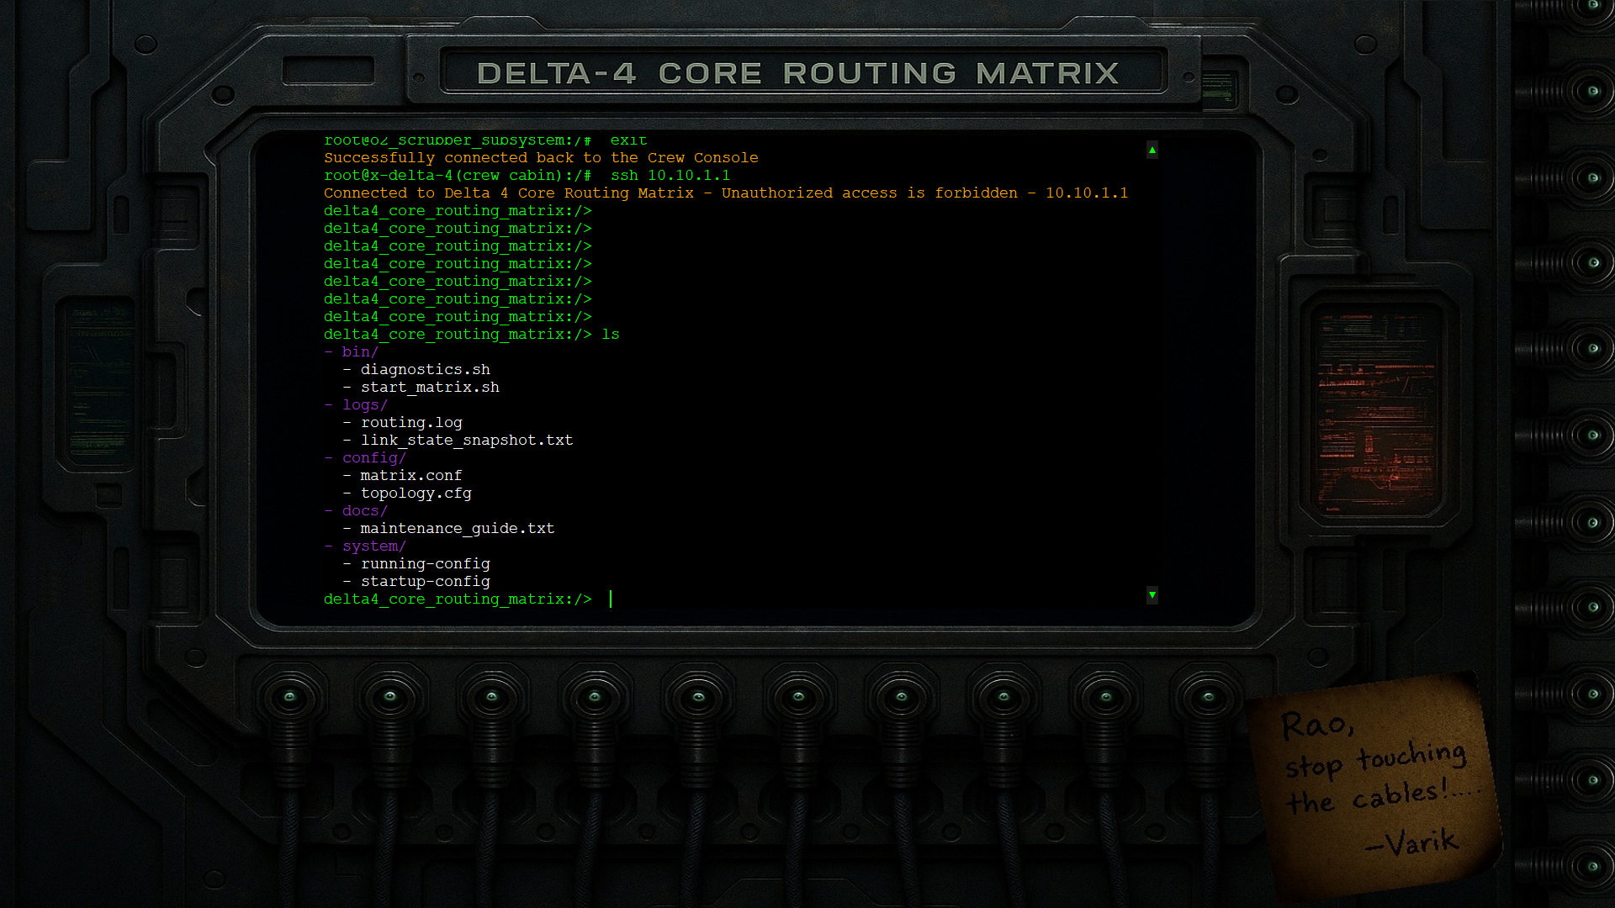Viewport: 1615px width, 908px height.
Task: Click the topology.cfg file entry
Action: coord(416,494)
